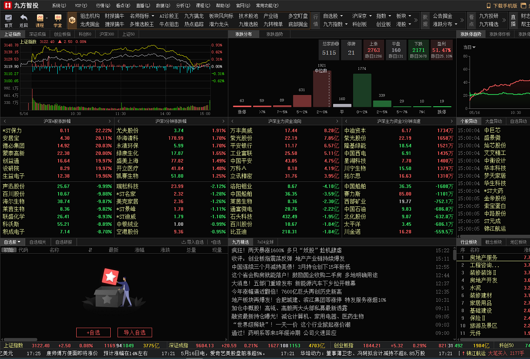
Task: Click next arrow on 沪深3分钟涨跌幅 panel
Action: (x=223, y=121)
